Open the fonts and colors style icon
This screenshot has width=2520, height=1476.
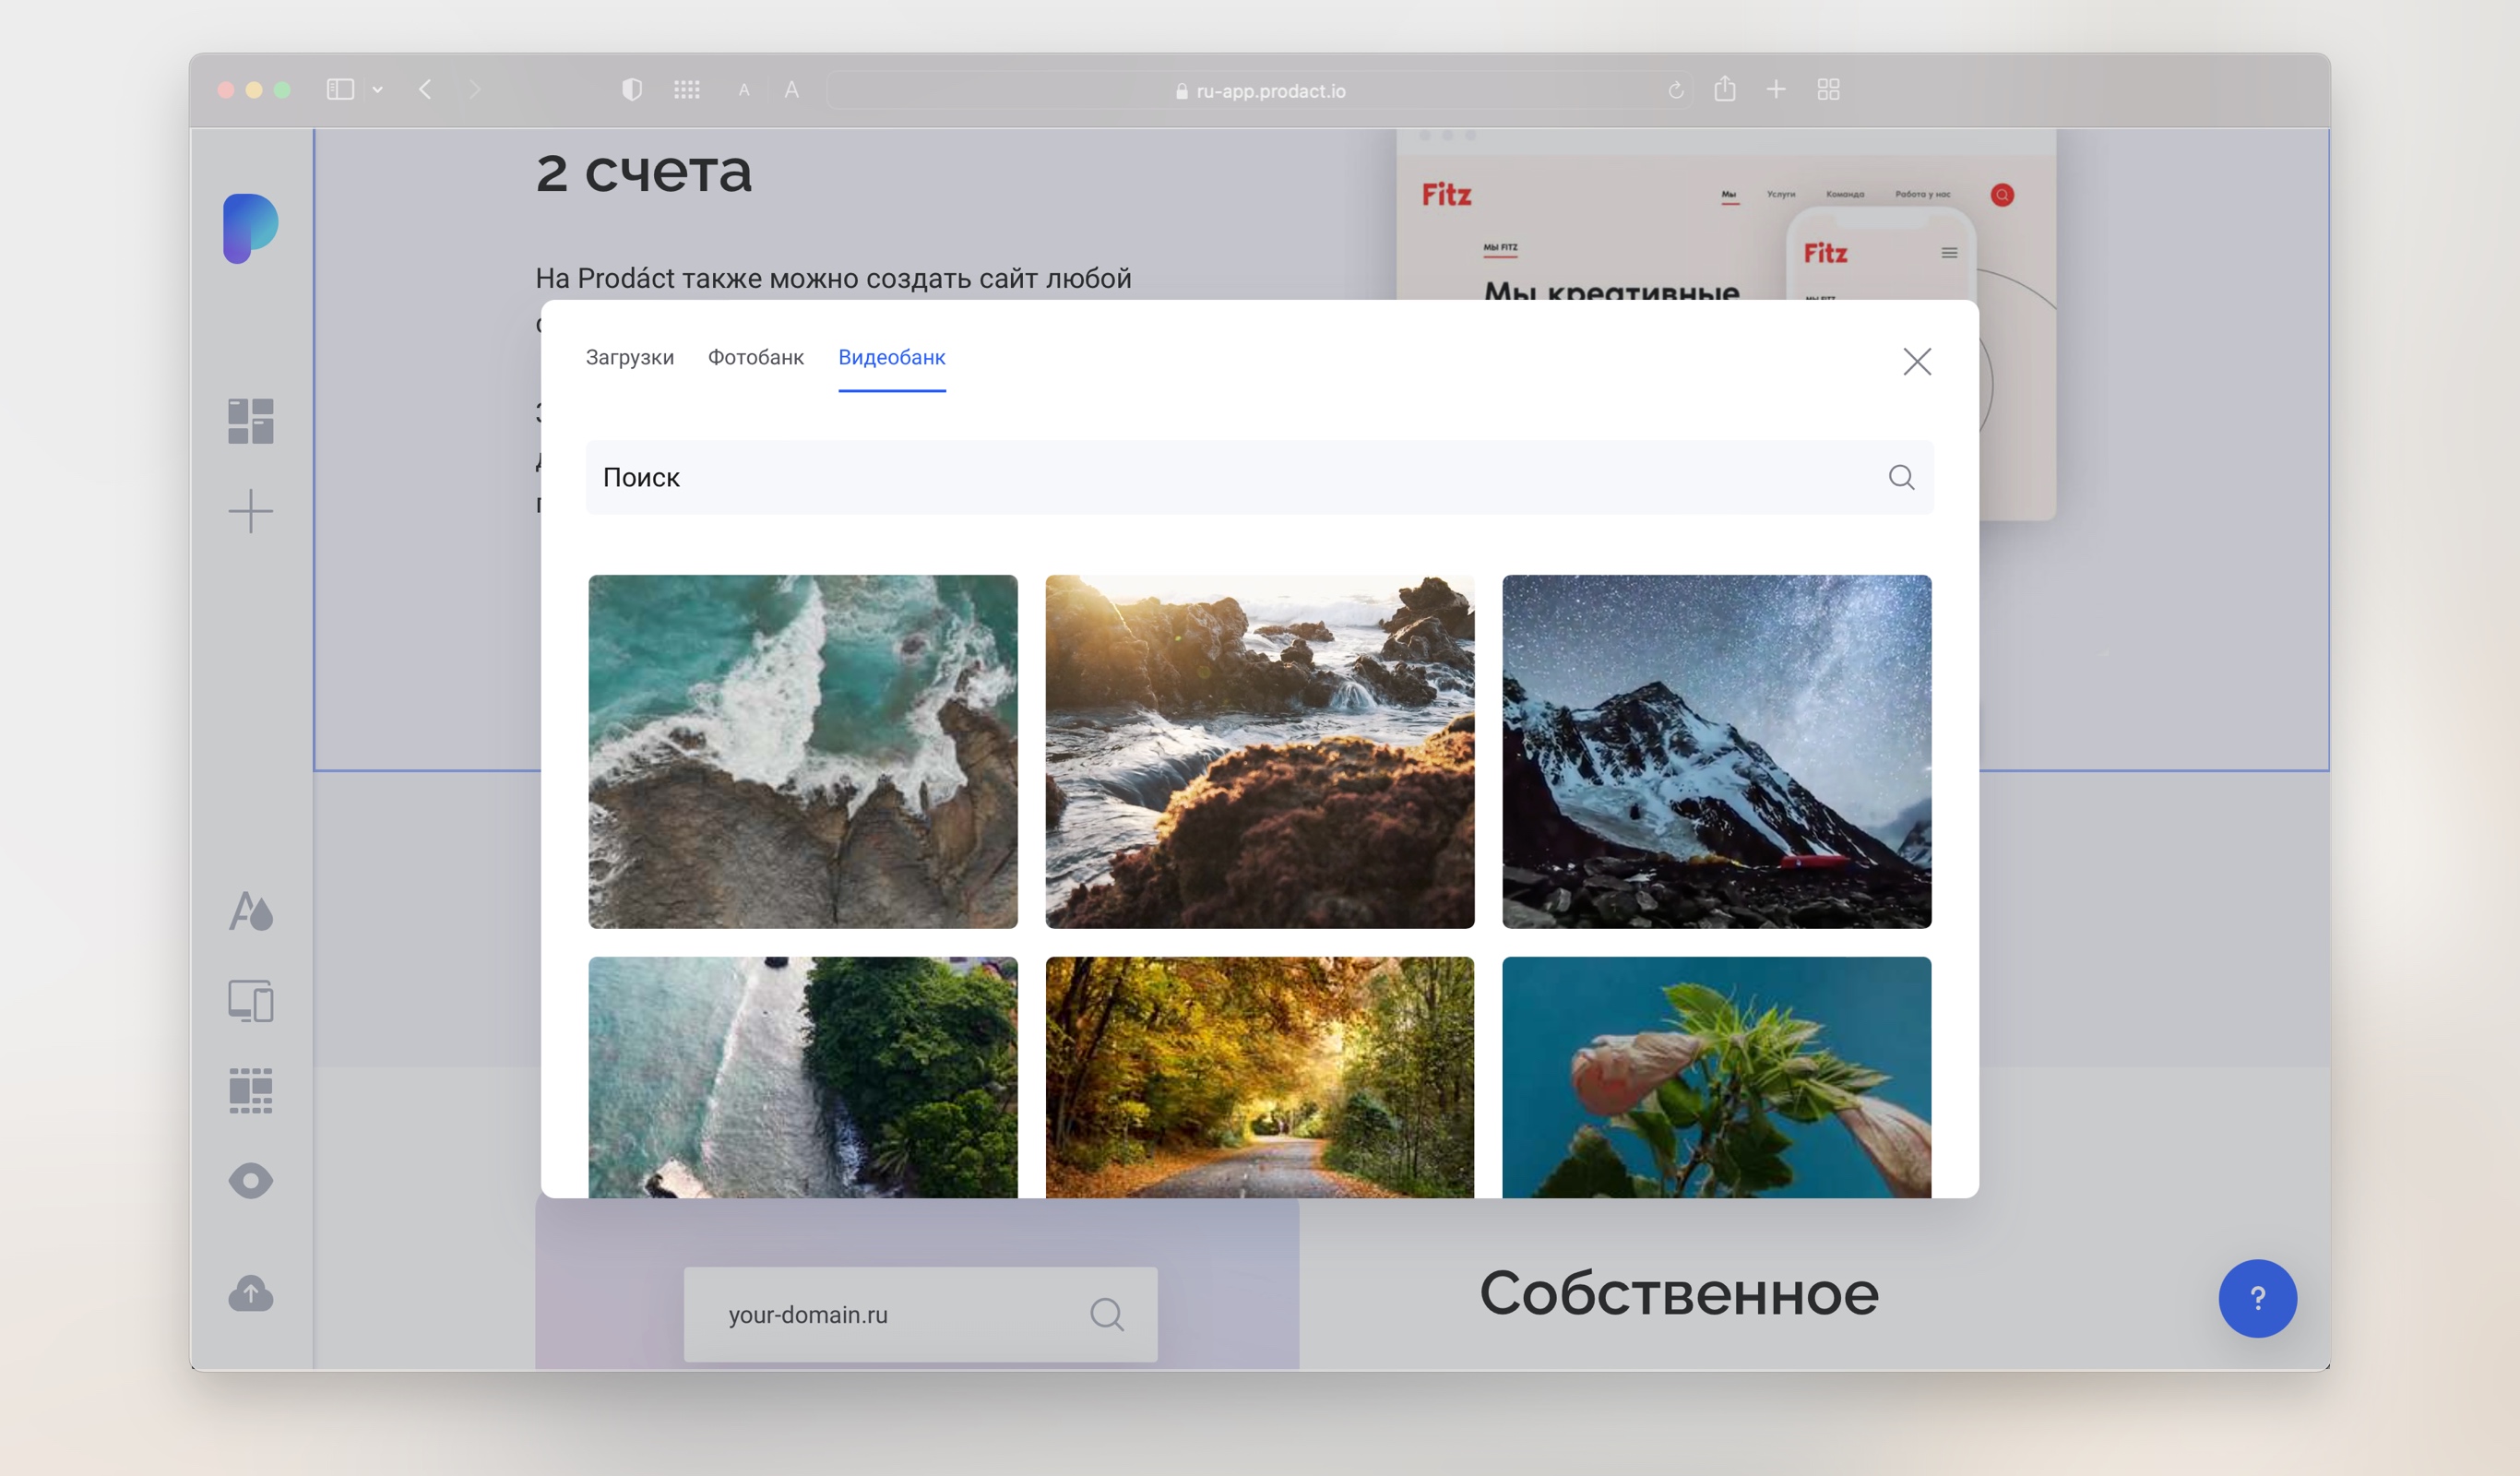point(250,911)
